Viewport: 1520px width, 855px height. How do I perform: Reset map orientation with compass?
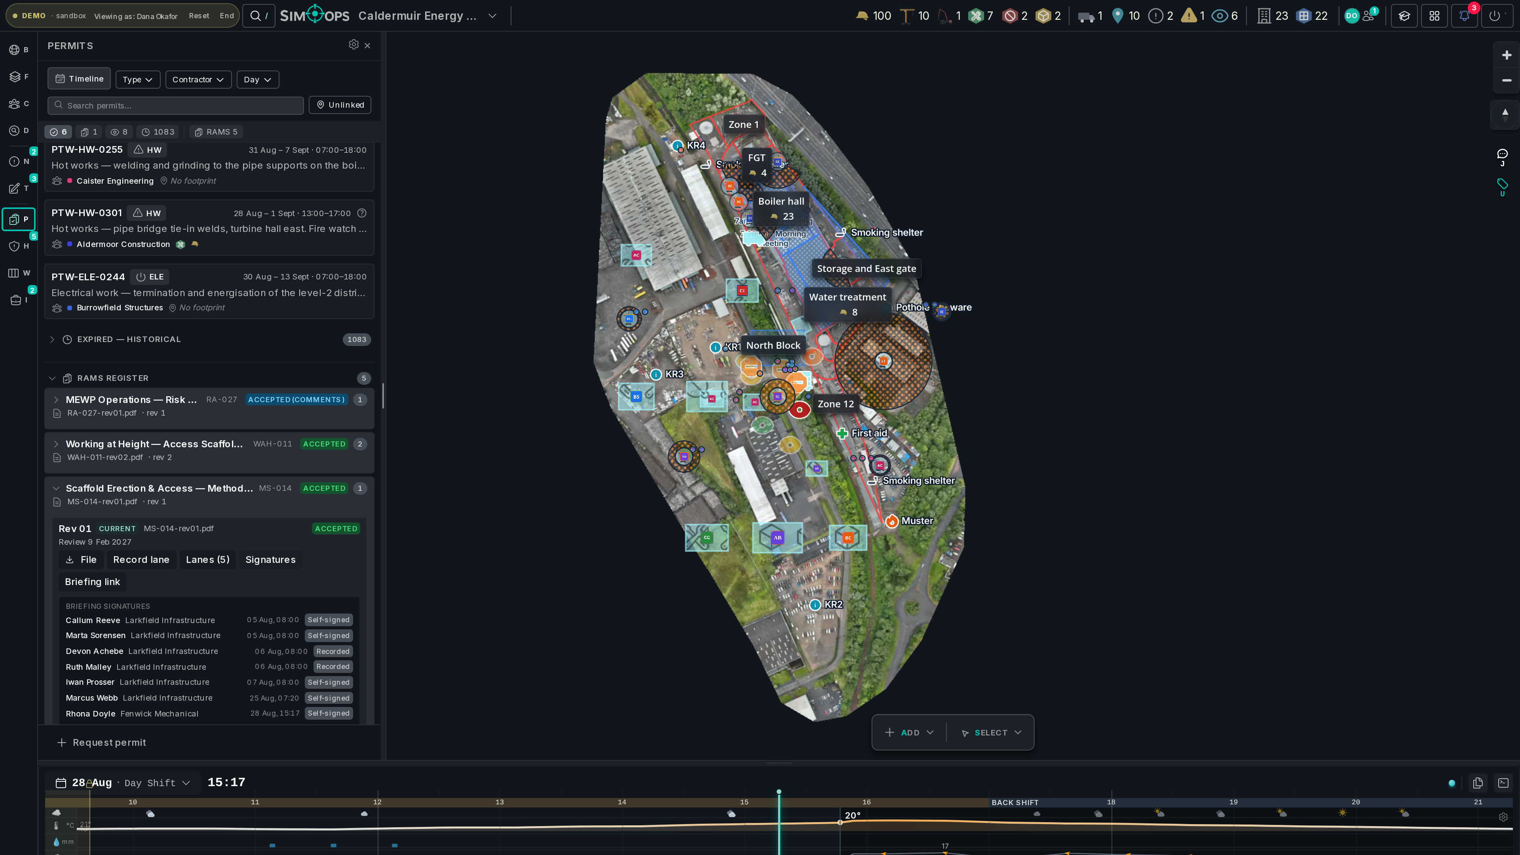coord(1505,114)
